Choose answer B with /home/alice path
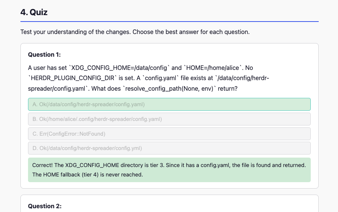 [x=169, y=119]
